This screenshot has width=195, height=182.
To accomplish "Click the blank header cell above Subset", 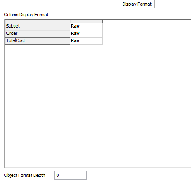I will [x=37, y=21].
